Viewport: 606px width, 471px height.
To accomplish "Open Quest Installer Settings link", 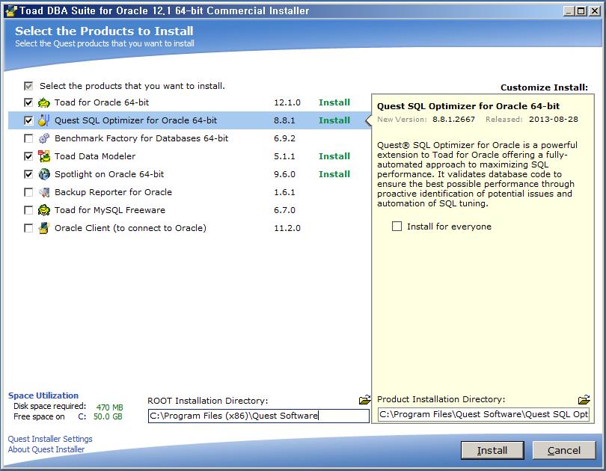I will pos(50,439).
